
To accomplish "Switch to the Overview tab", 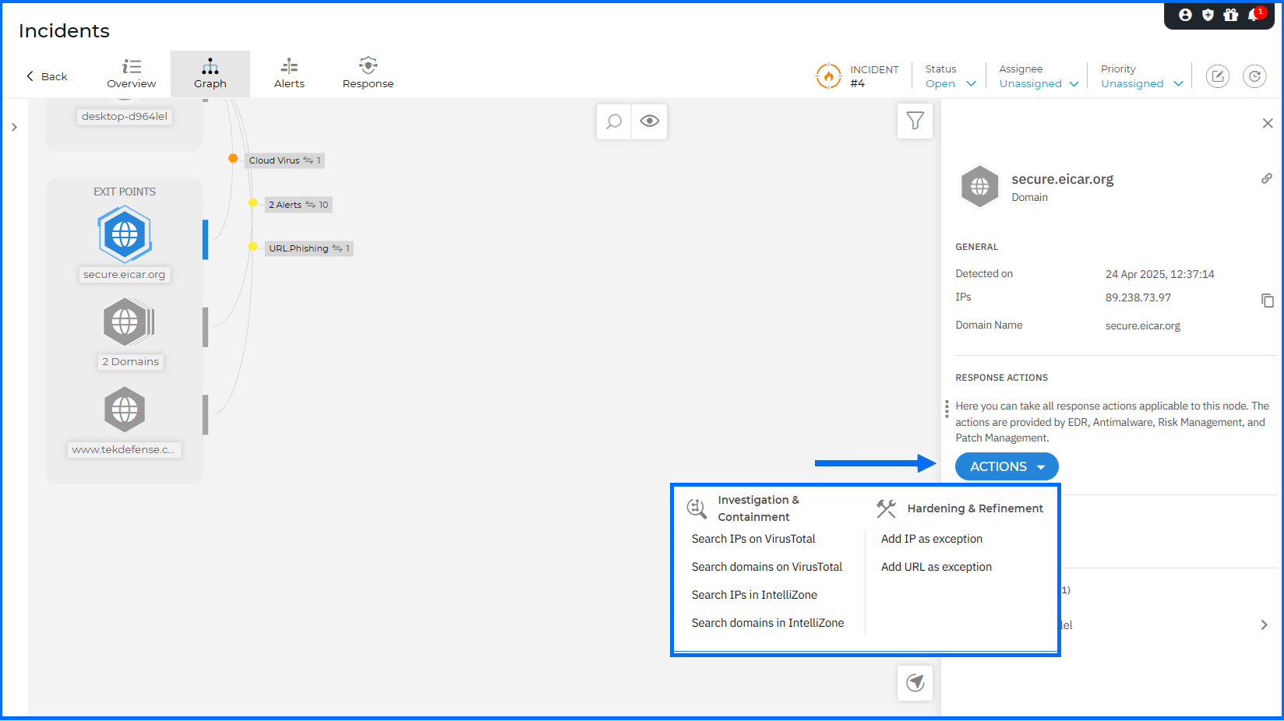I will [132, 74].
